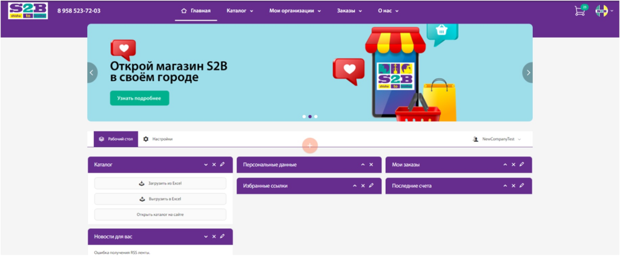
Task: Expand the Мои заказы widget
Action: (505, 165)
